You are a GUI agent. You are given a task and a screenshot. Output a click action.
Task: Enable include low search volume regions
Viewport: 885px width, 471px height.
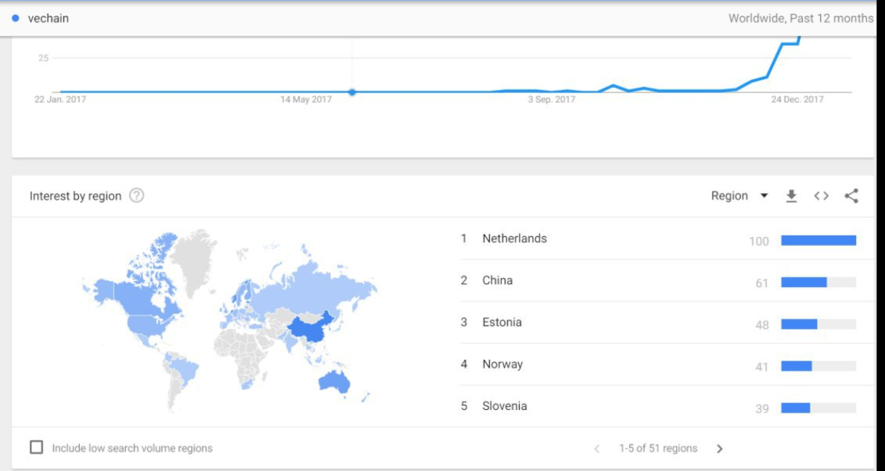37,447
